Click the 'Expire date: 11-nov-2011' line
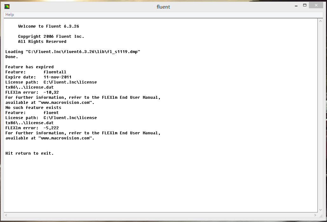Image resolution: width=327 pixels, height=222 pixels. pyautogui.click(x=38, y=77)
